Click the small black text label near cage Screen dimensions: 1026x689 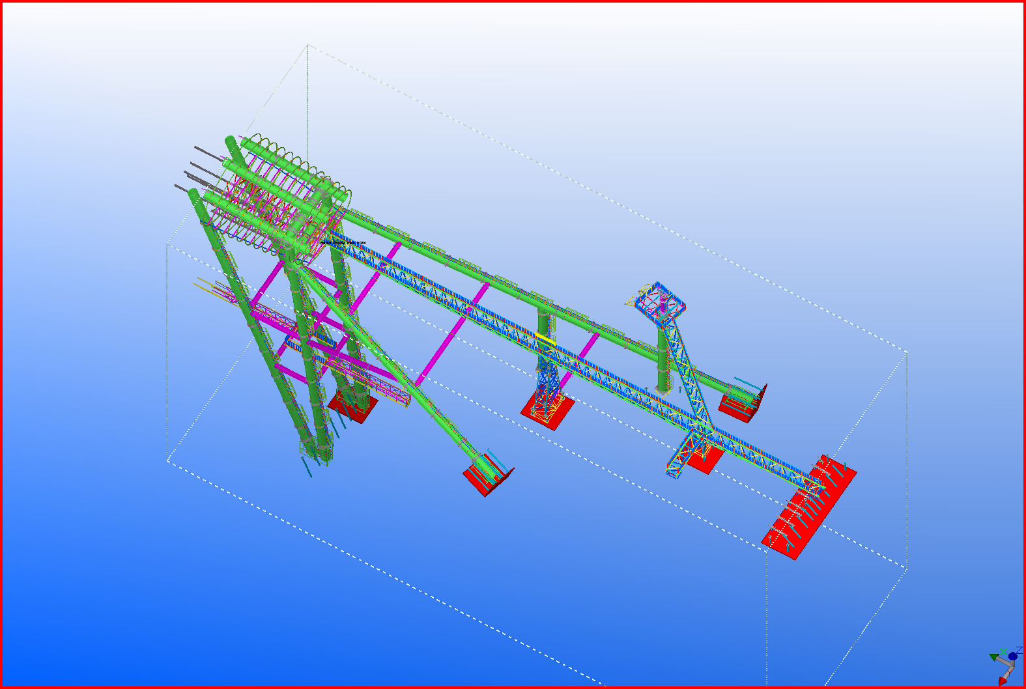[x=344, y=243]
